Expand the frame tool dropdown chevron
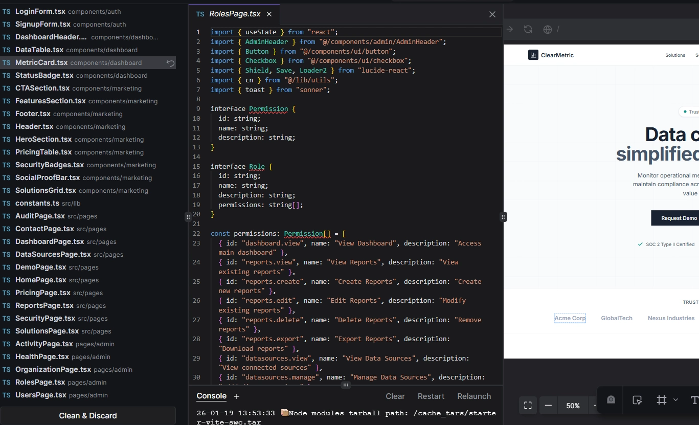This screenshot has width=699, height=425. [675, 400]
